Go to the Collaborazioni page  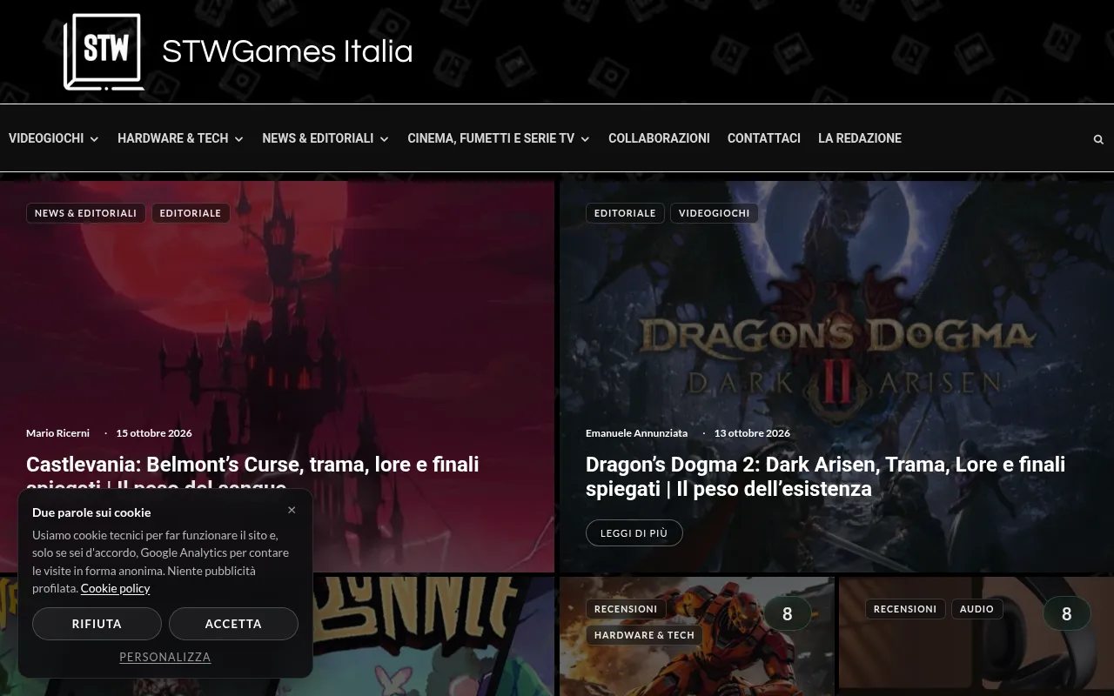(x=659, y=138)
